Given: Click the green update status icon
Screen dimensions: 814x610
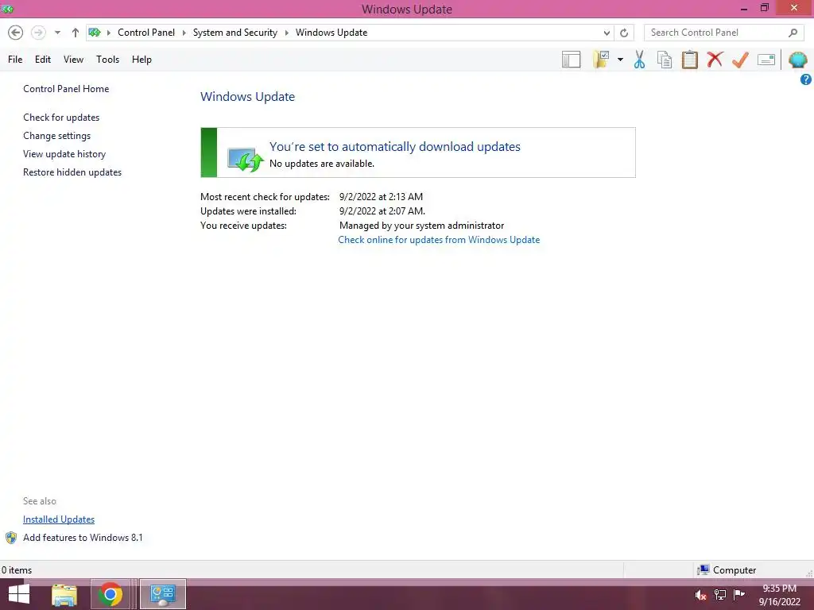Looking at the screenshot, I should 246,159.
